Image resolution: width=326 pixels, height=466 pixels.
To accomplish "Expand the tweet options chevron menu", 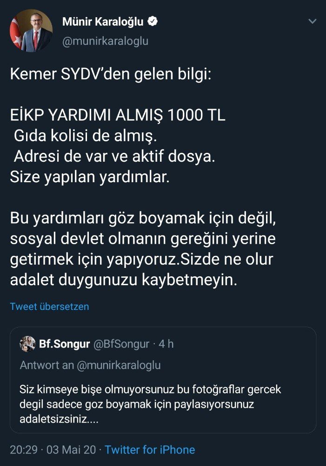I will [313, 21].
